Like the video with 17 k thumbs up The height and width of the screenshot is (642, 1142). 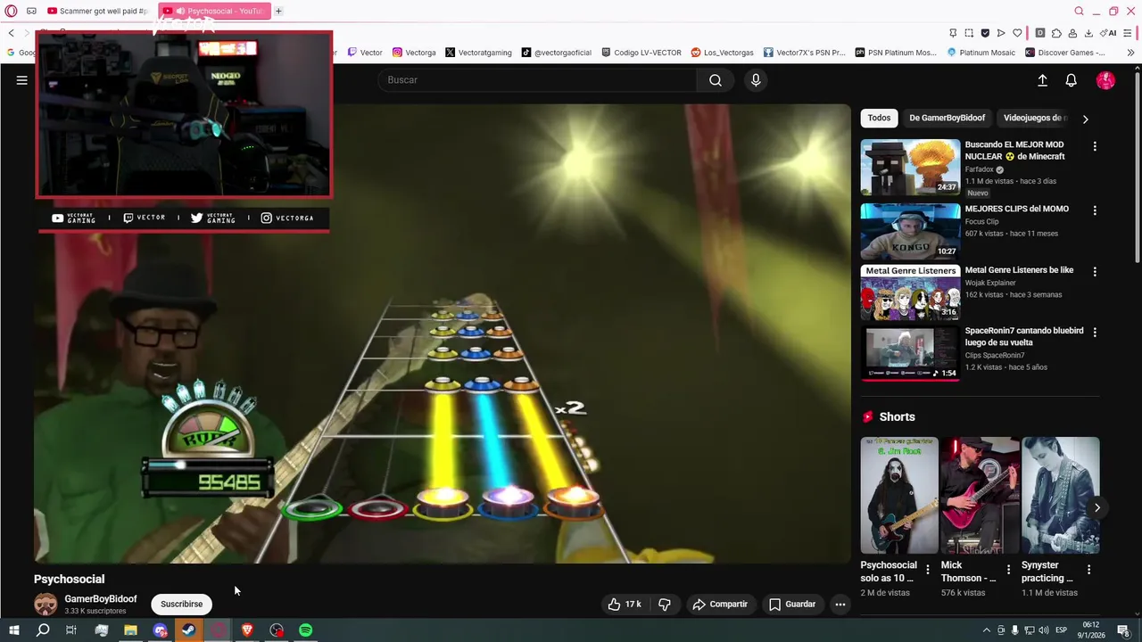click(625, 604)
